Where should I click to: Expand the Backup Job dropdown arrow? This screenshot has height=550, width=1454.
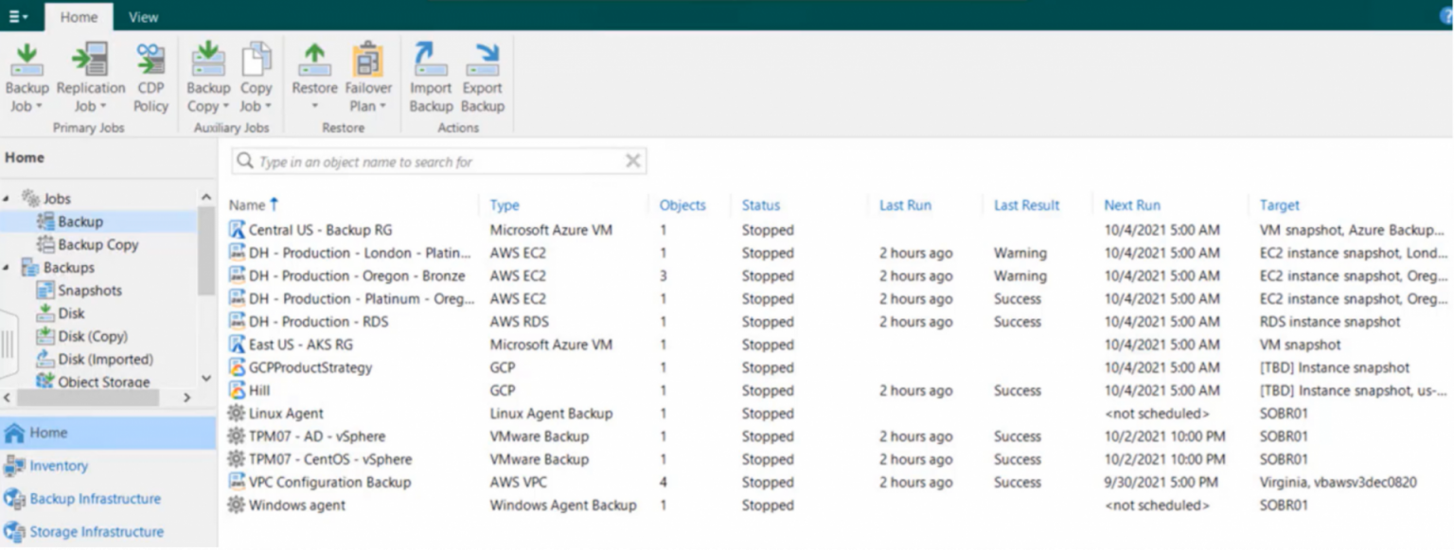click(39, 106)
